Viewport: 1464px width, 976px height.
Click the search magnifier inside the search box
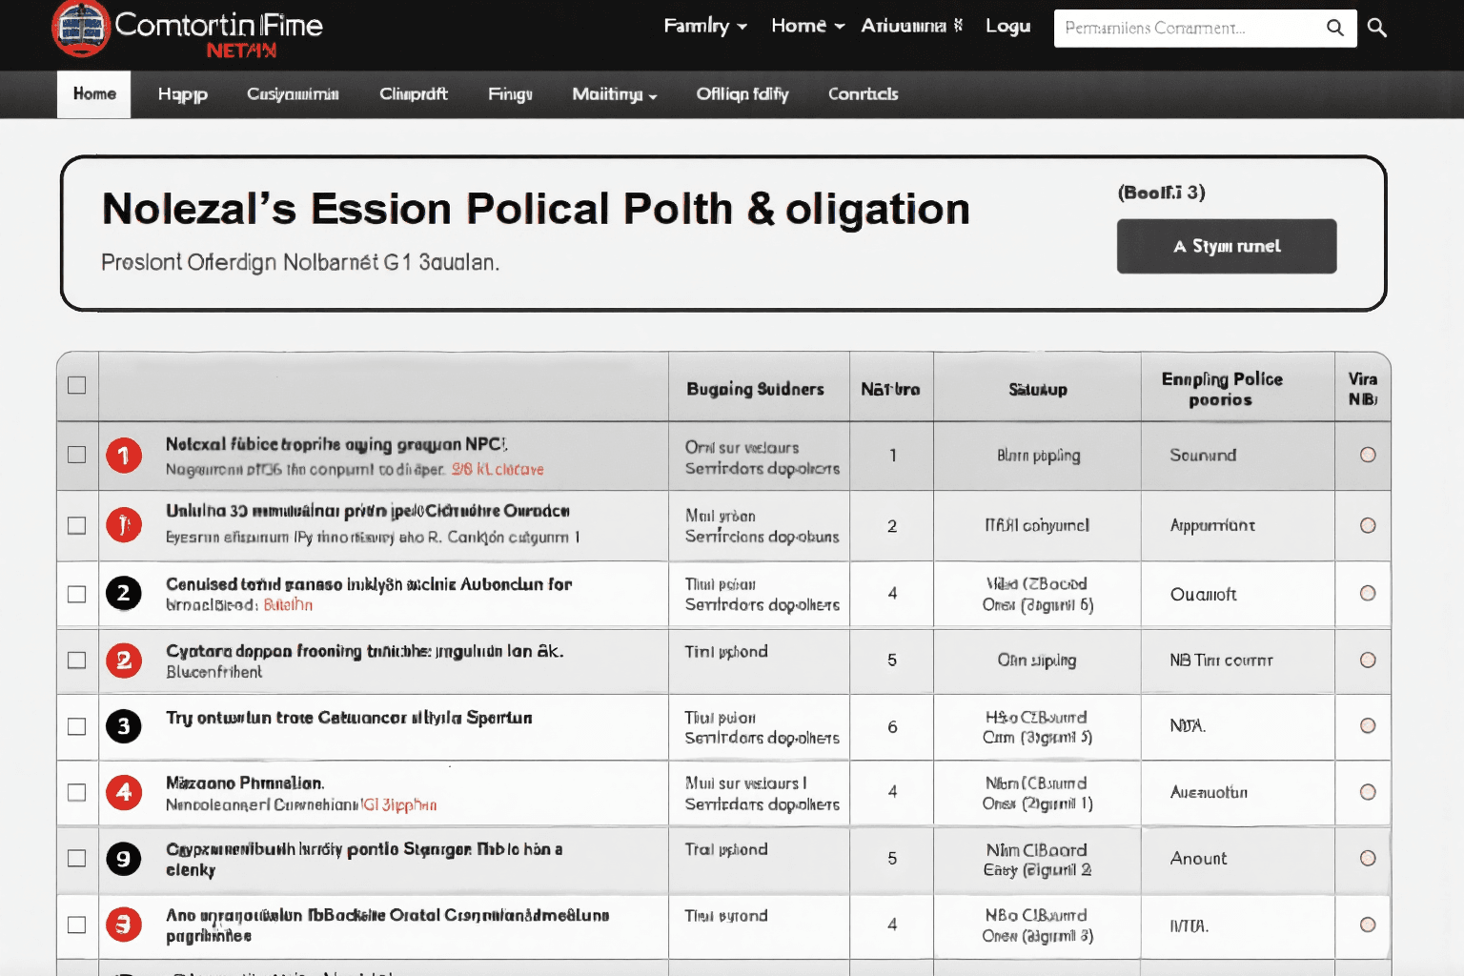coord(1334,28)
